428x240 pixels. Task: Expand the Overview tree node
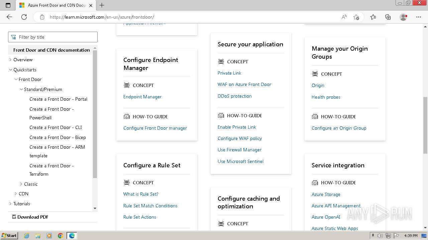tap(10, 60)
